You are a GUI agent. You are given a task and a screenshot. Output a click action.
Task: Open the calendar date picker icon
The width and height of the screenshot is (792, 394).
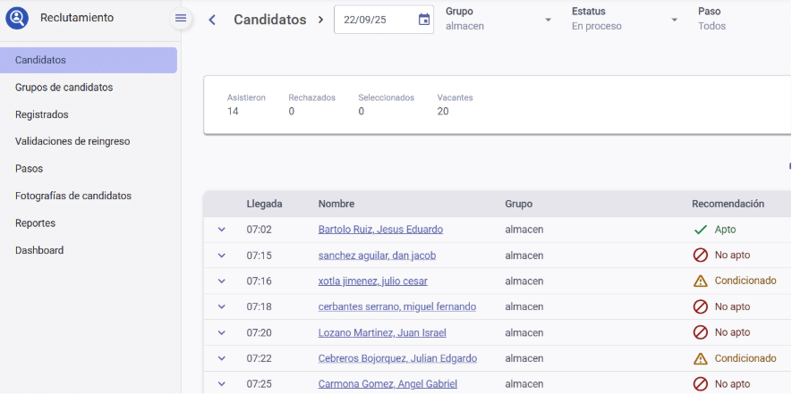[x=424, y=20]
